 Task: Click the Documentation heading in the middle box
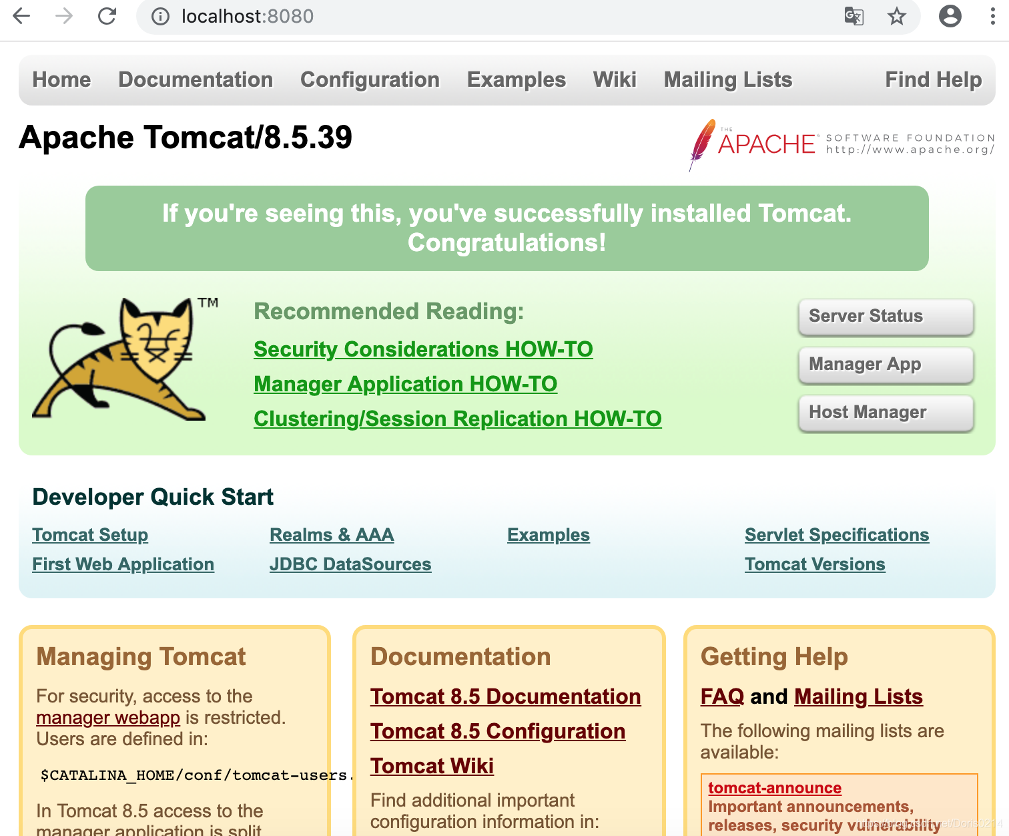pos(460,656)
